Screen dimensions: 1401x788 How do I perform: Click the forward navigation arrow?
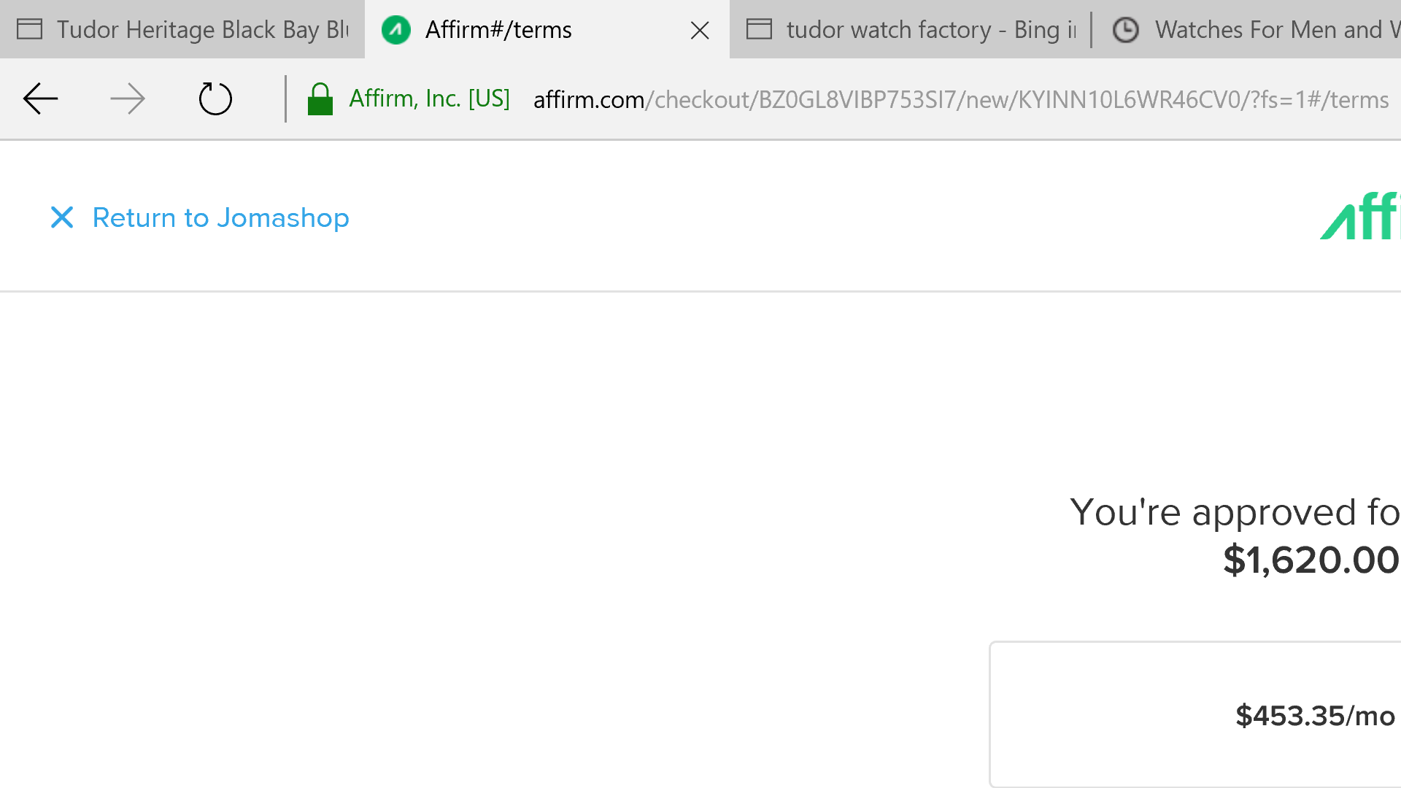(128, 99)
